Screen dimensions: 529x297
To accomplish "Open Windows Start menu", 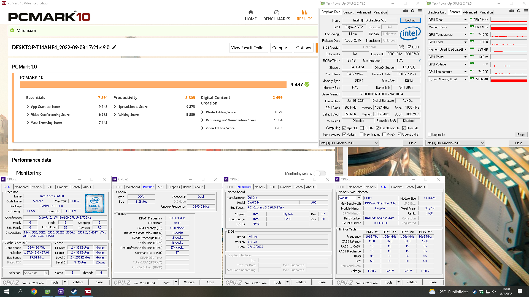I will pyautogui.click(x=7, y=291).
